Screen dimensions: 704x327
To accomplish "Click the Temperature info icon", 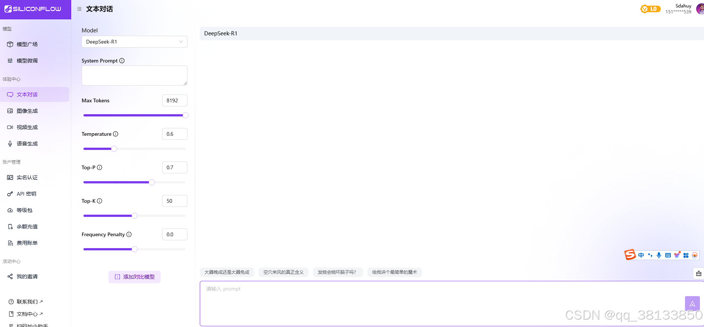I will (116, 134).
